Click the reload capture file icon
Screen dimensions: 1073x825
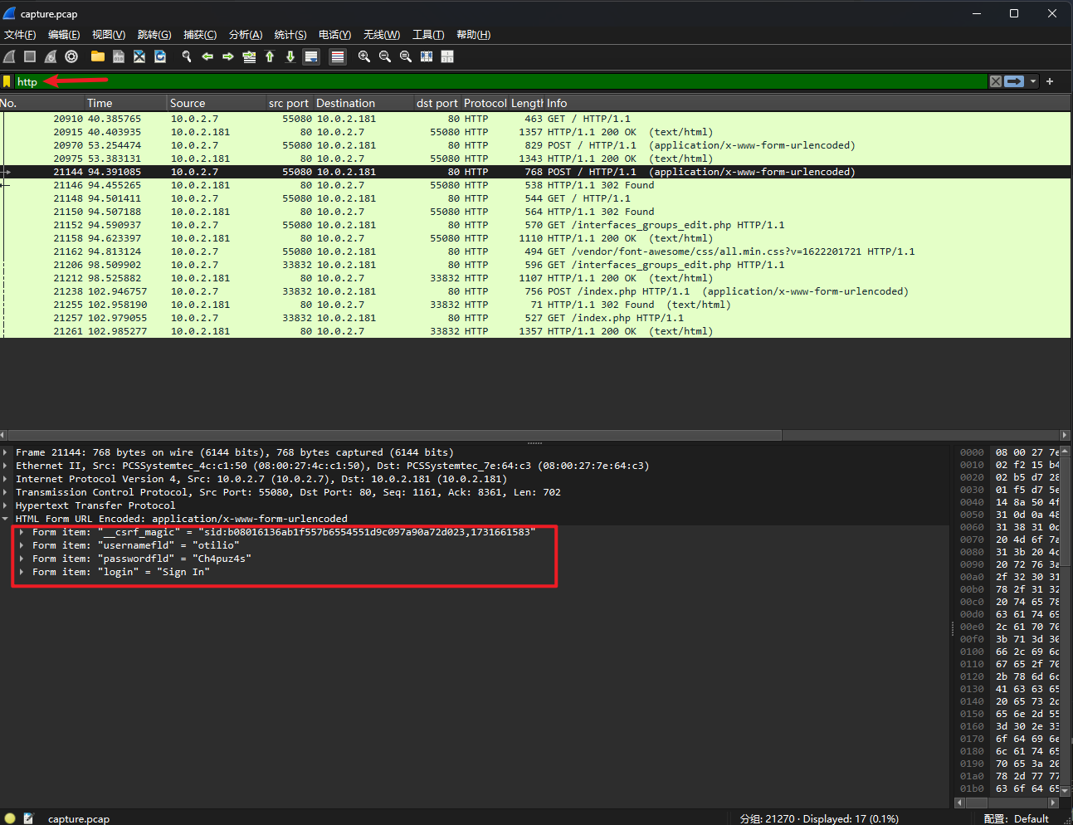[x=160, y=56]
